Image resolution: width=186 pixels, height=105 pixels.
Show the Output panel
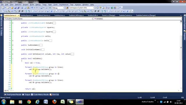(x=26, y=94)
